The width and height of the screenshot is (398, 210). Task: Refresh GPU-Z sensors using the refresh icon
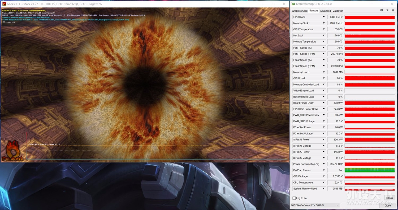387,10
